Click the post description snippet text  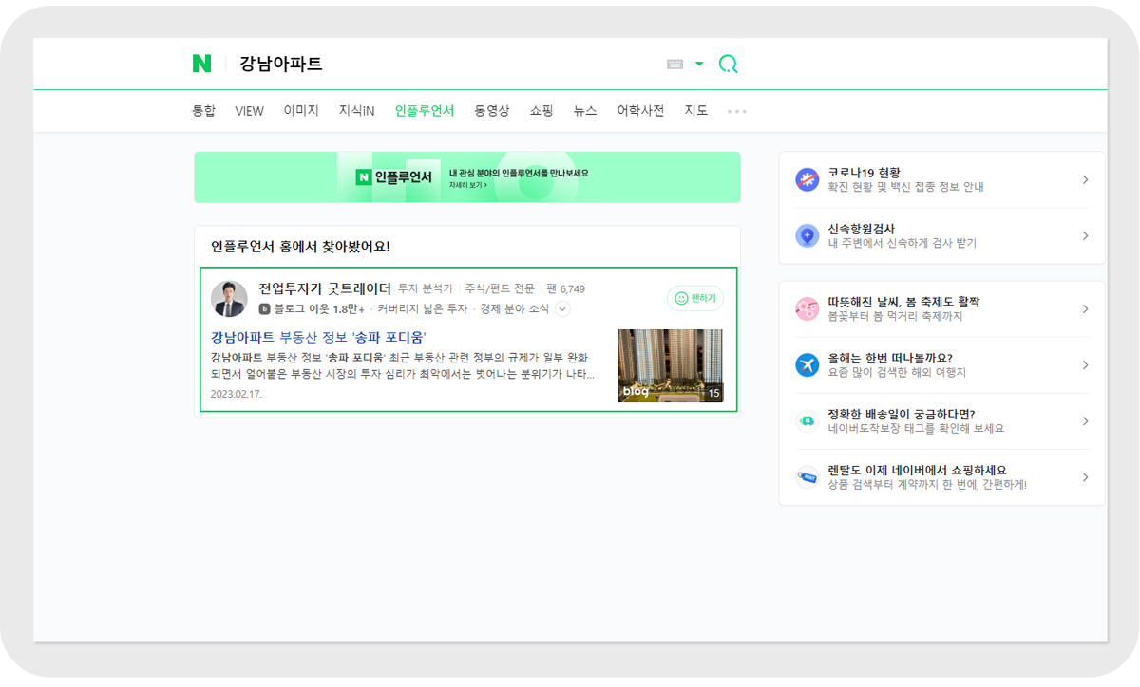402,365
